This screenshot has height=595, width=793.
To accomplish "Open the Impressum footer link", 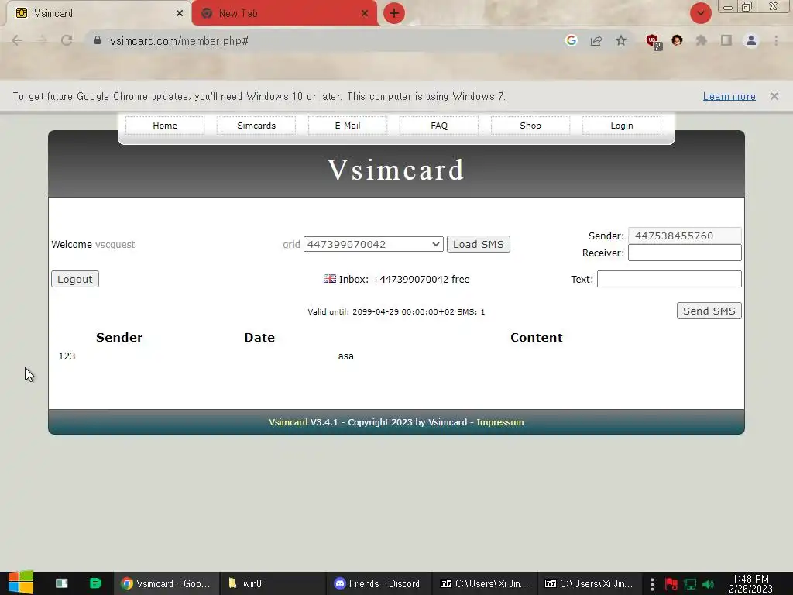I will tap(499, 422).
